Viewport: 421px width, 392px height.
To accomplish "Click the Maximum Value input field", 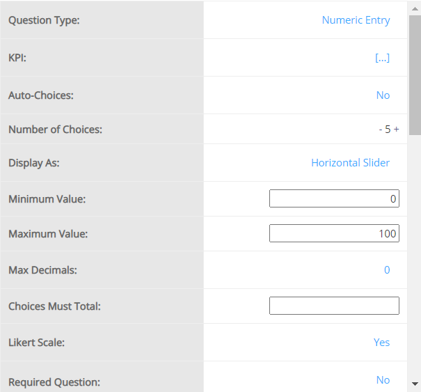I will point(334,234).
